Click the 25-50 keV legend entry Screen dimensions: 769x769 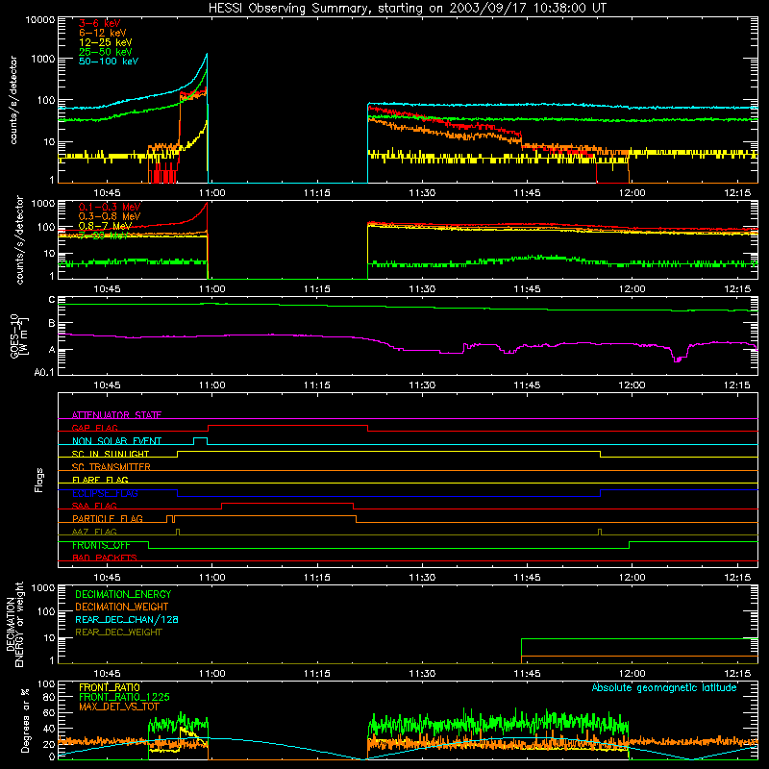point(106,52)
